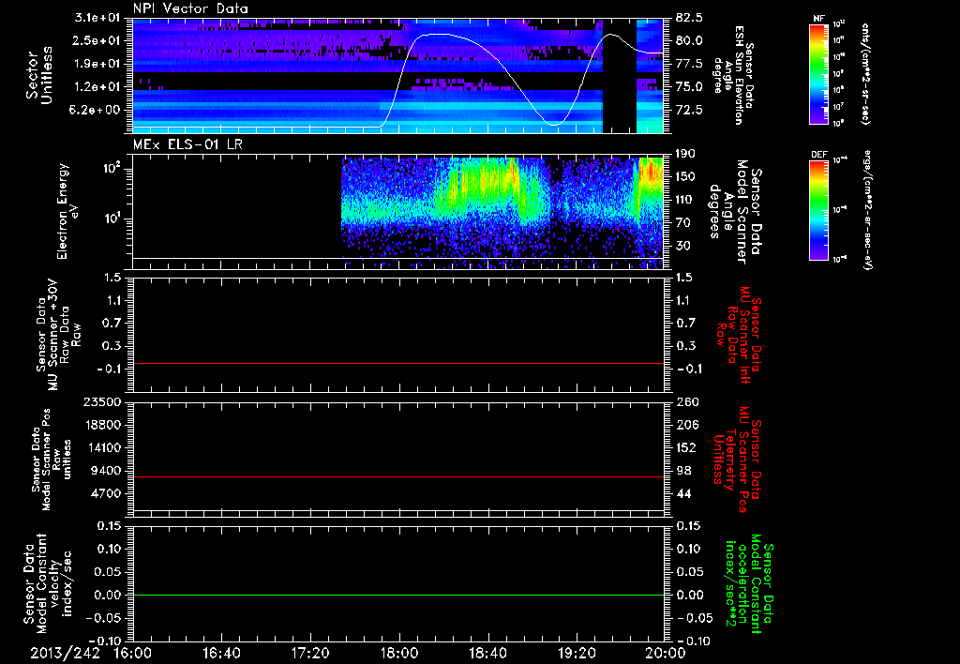The width and height of the screenshot is (960, 664).
Task: Click the 'Model Scanner Pos Raw unitless' axis label
Action: click(51, 460)
